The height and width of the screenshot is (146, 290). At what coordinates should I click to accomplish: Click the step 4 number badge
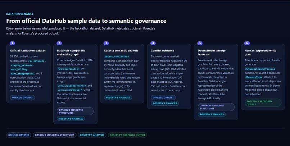pyautogui.click(x=153, y=43)
